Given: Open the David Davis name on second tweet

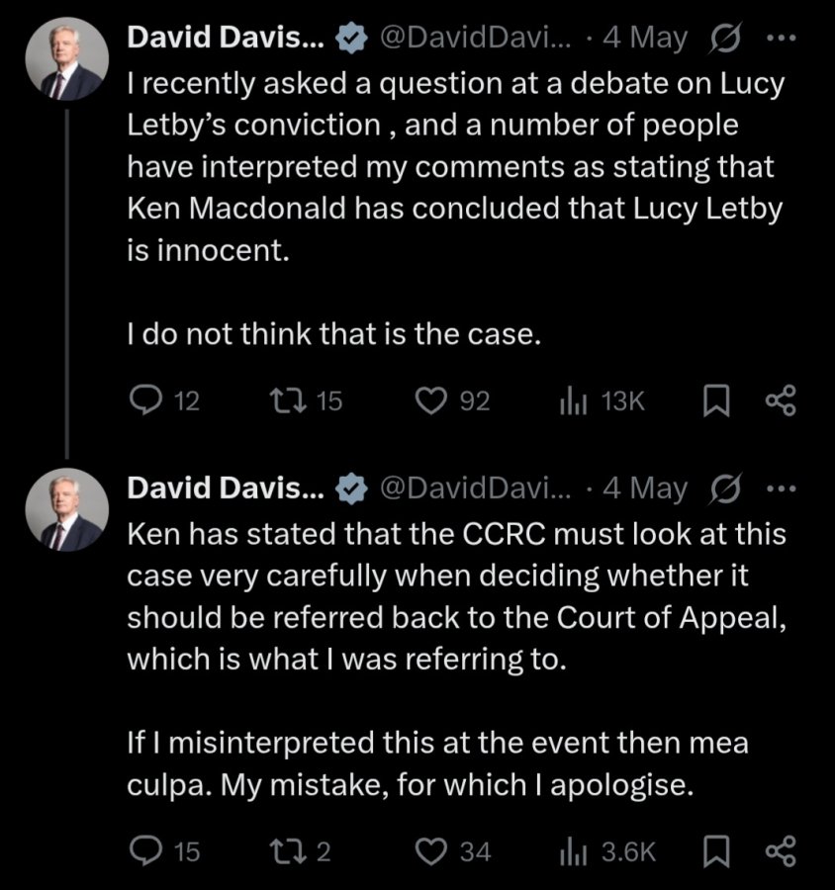Looking at the screenshot, I should [x=226, y=489].
